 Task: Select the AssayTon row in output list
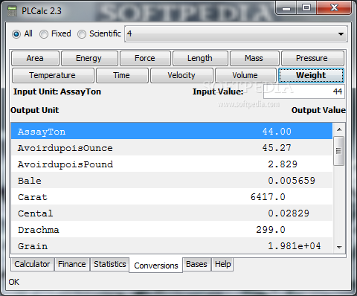pyautogui.click(x=172, y=131)
